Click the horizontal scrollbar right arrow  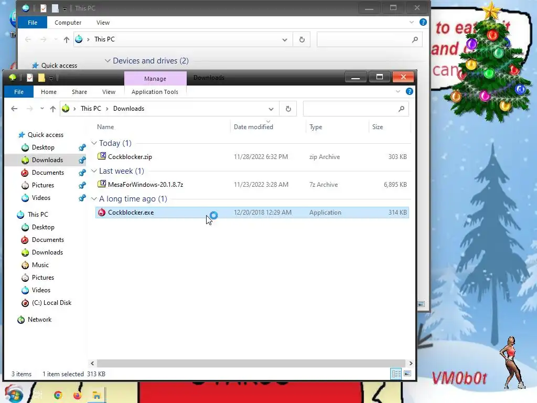[x=411, y=363]
